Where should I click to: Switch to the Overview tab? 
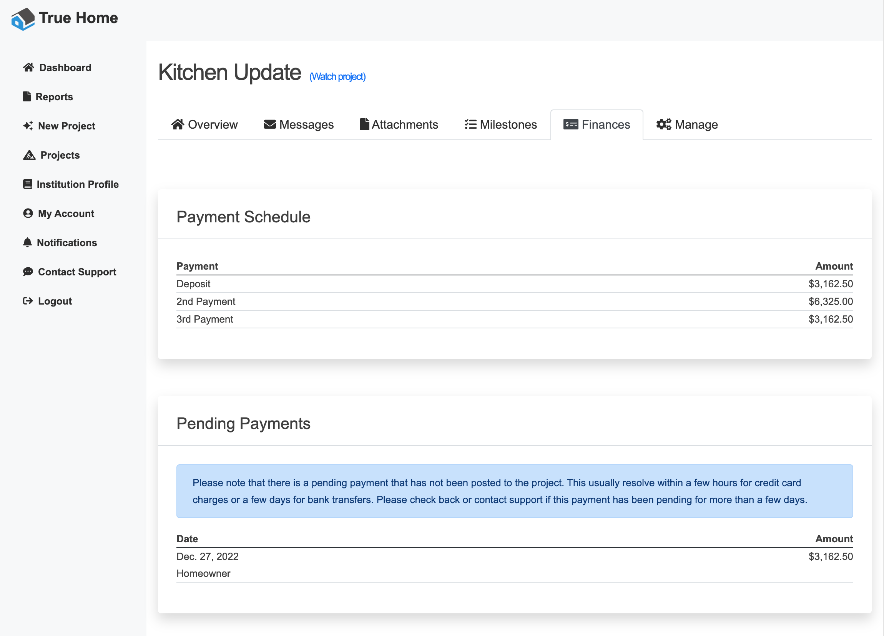click(x=204, y=125)
